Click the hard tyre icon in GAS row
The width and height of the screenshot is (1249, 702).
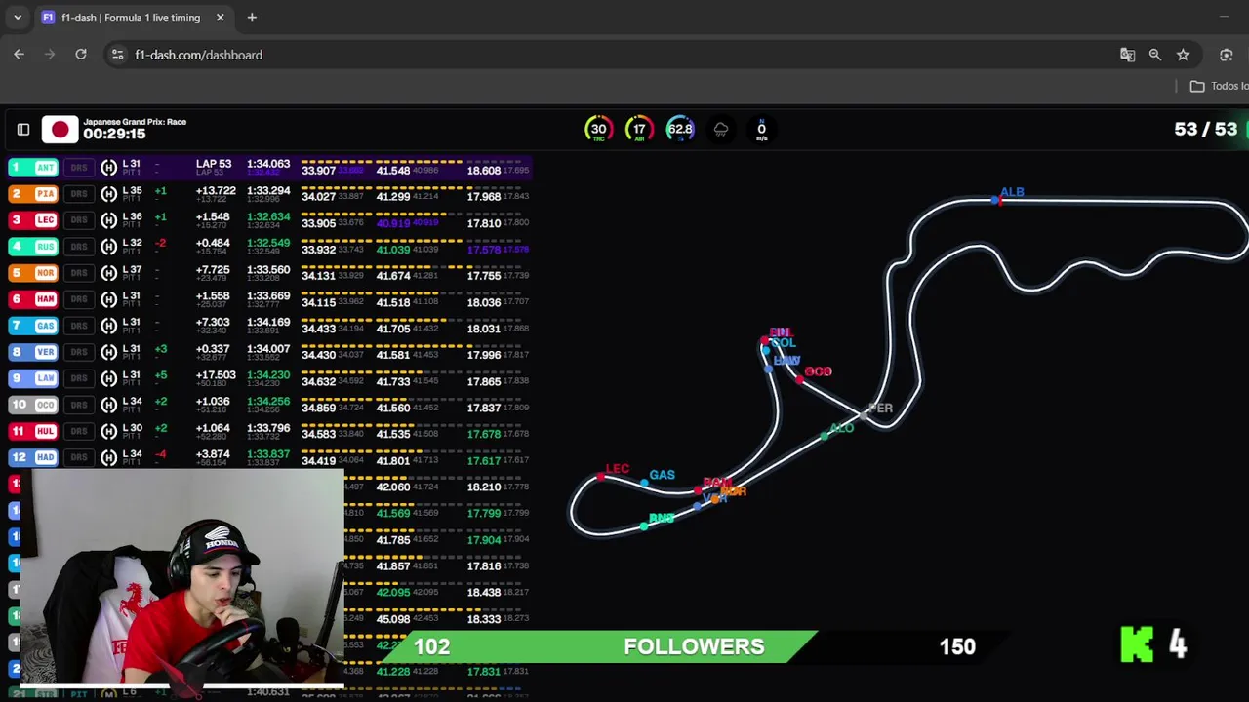coord(108,326)
